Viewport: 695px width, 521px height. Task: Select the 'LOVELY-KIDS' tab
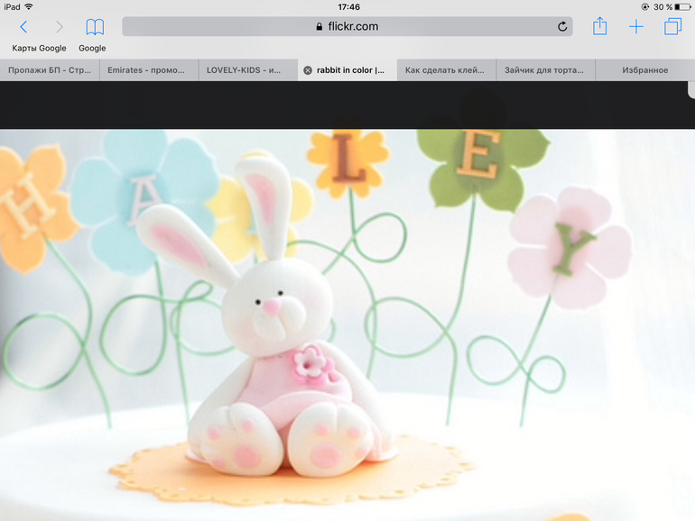coord(247,70)
